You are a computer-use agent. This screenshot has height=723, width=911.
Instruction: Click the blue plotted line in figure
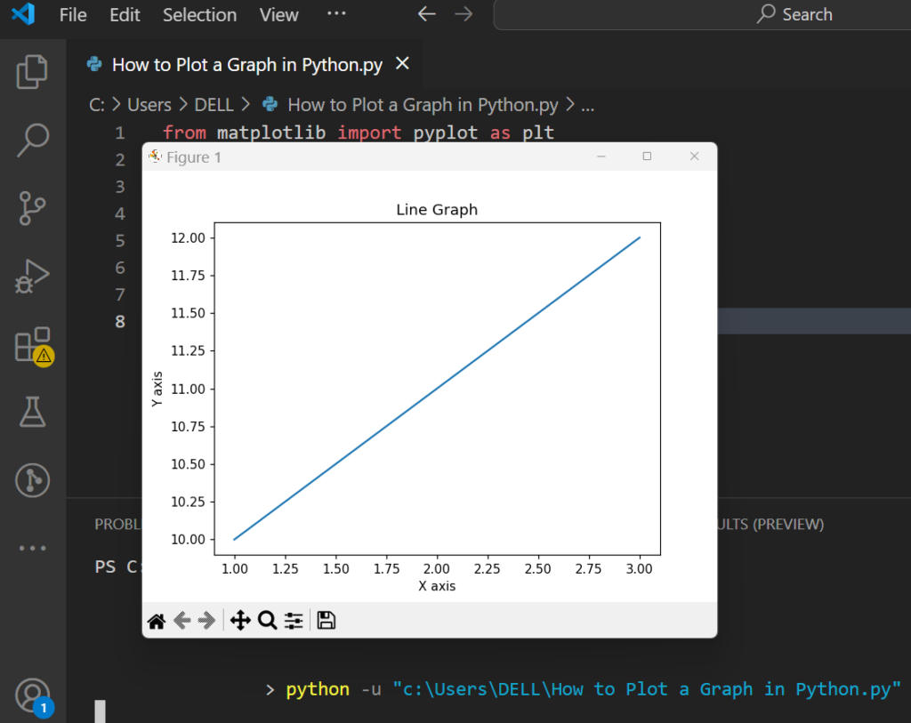click(437, 389)
